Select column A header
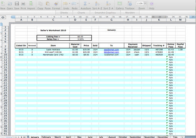 pos(21,20)
